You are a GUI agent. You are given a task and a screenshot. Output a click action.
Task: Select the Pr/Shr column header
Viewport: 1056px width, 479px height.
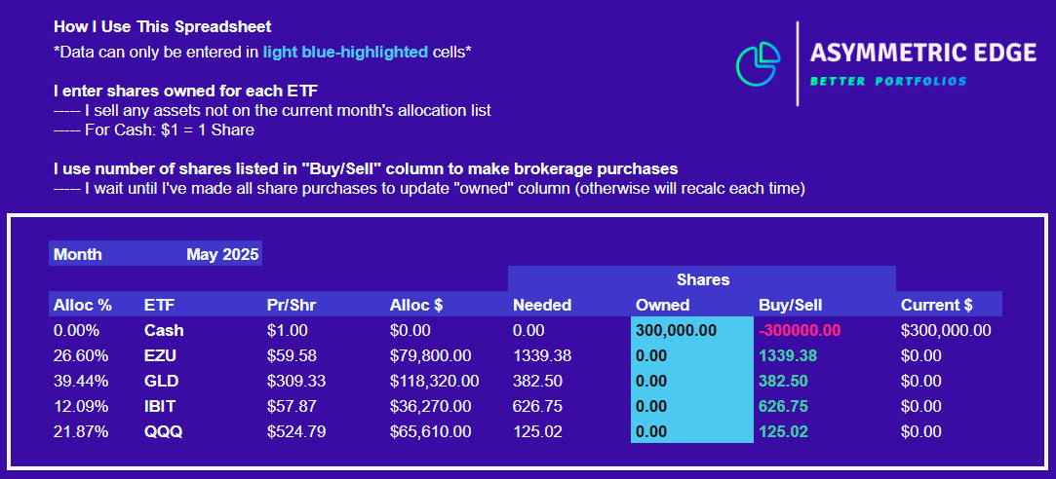291,306
